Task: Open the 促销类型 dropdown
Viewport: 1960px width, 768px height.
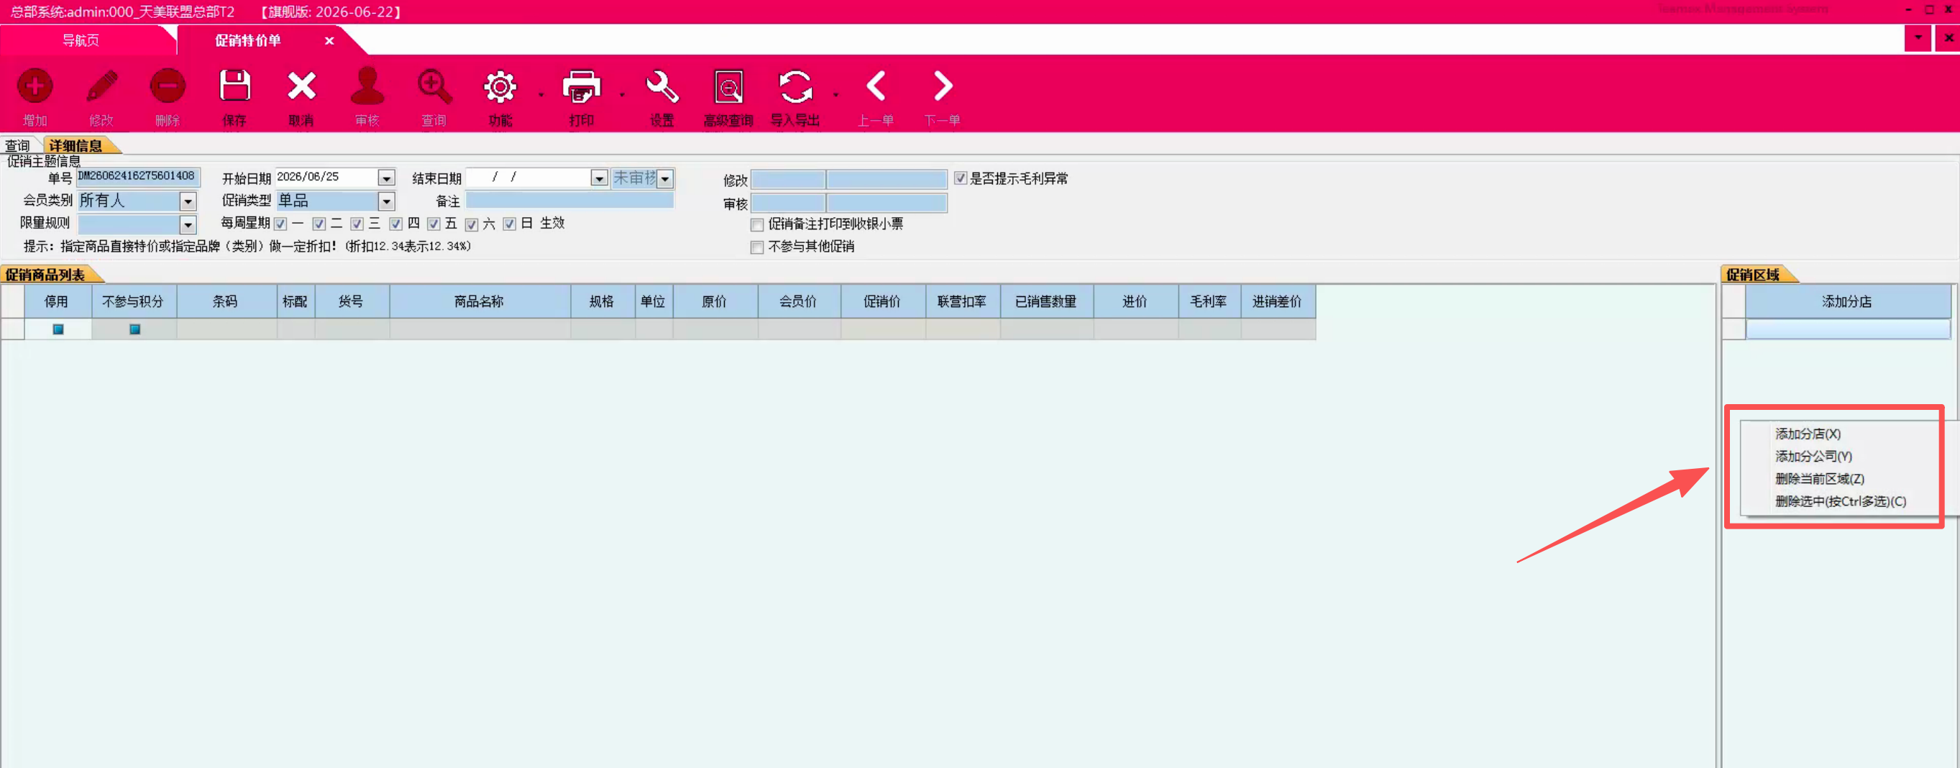Action: [387, 201]
